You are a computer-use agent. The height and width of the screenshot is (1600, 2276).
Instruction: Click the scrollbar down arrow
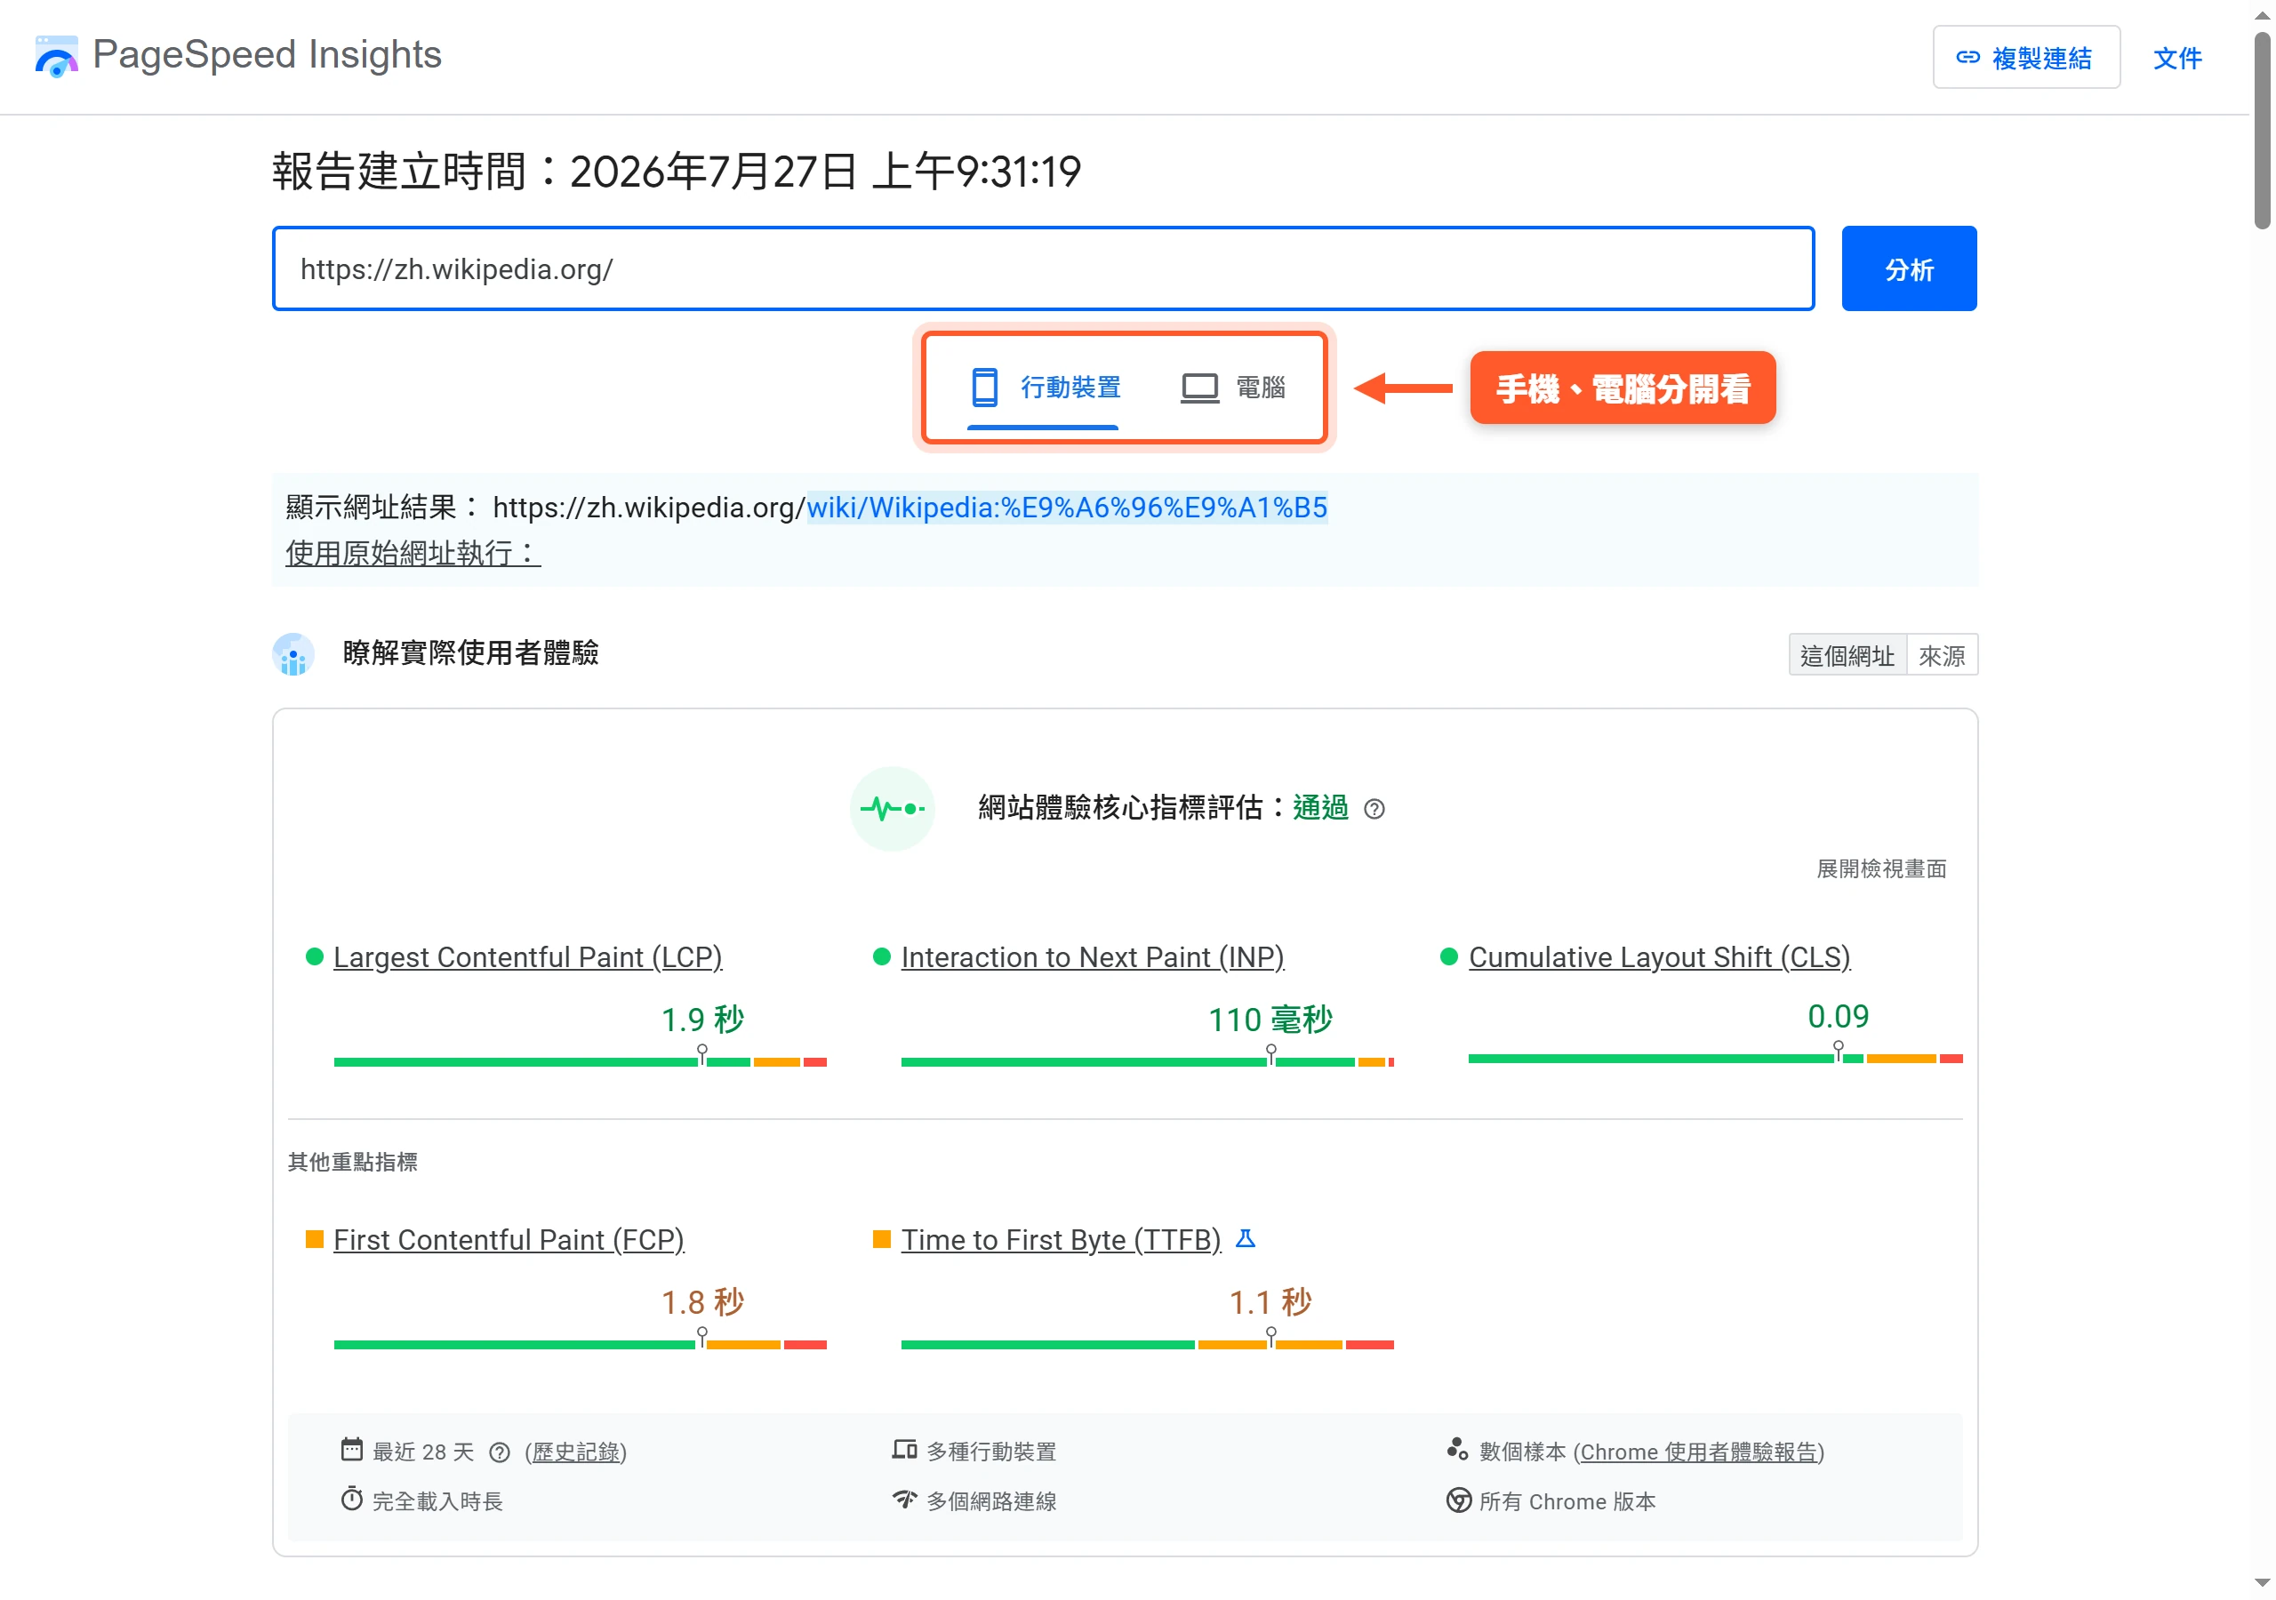coord(2261,1584)
